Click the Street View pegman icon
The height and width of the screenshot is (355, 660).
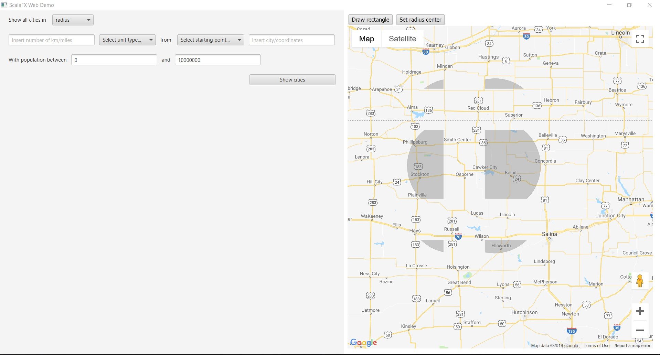tap(640, 281)
